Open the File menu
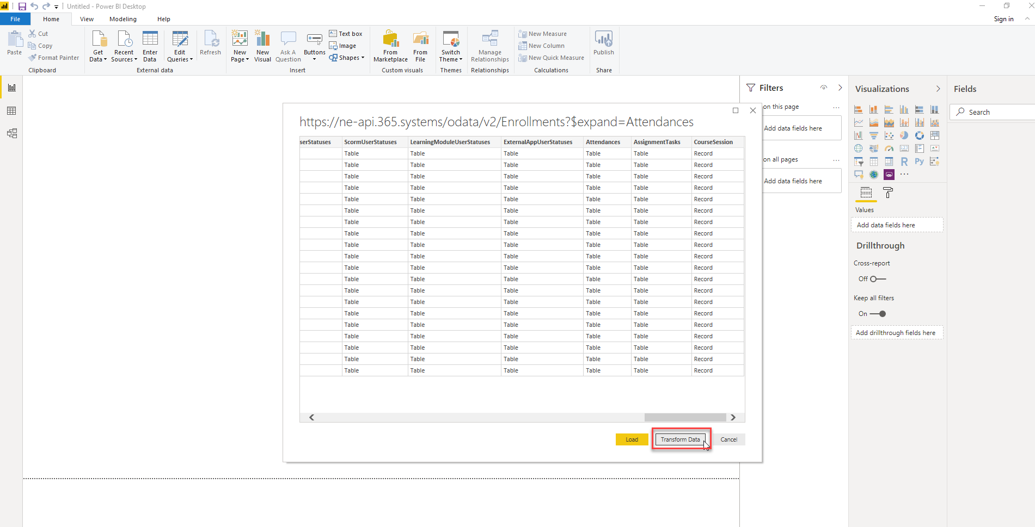The height and width of the screenshot is (527, 1035). pos(15,19)
